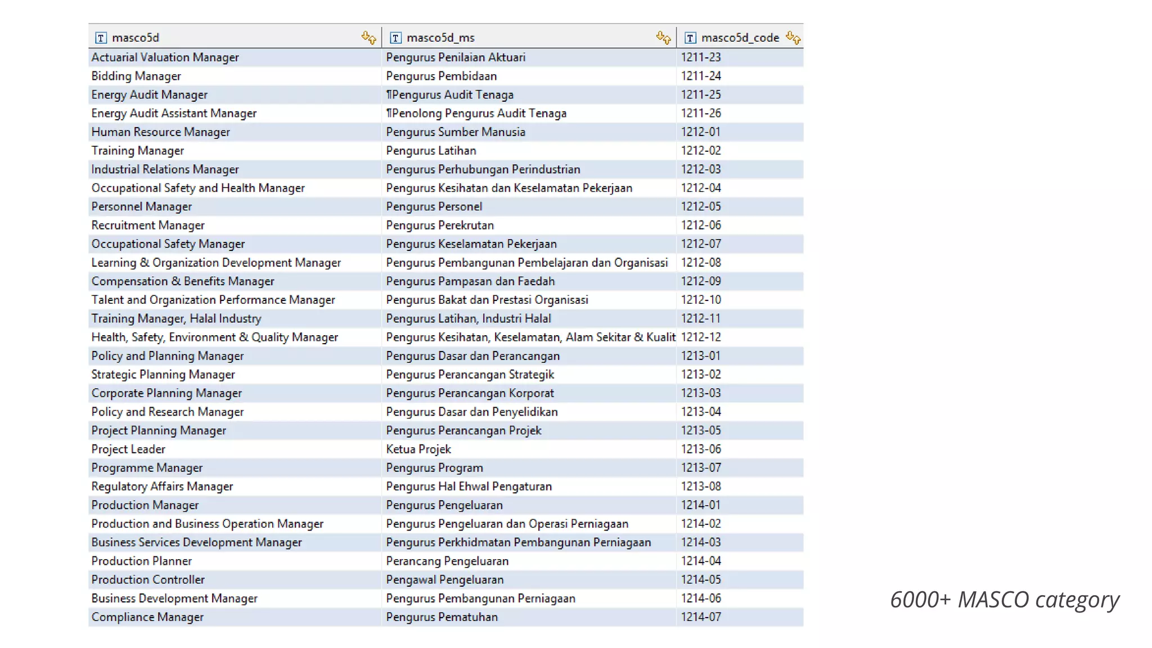Screen dimensions: 1152x648
Task: Click the text-type icon beside masco5d_code
Action: [690, 38]
